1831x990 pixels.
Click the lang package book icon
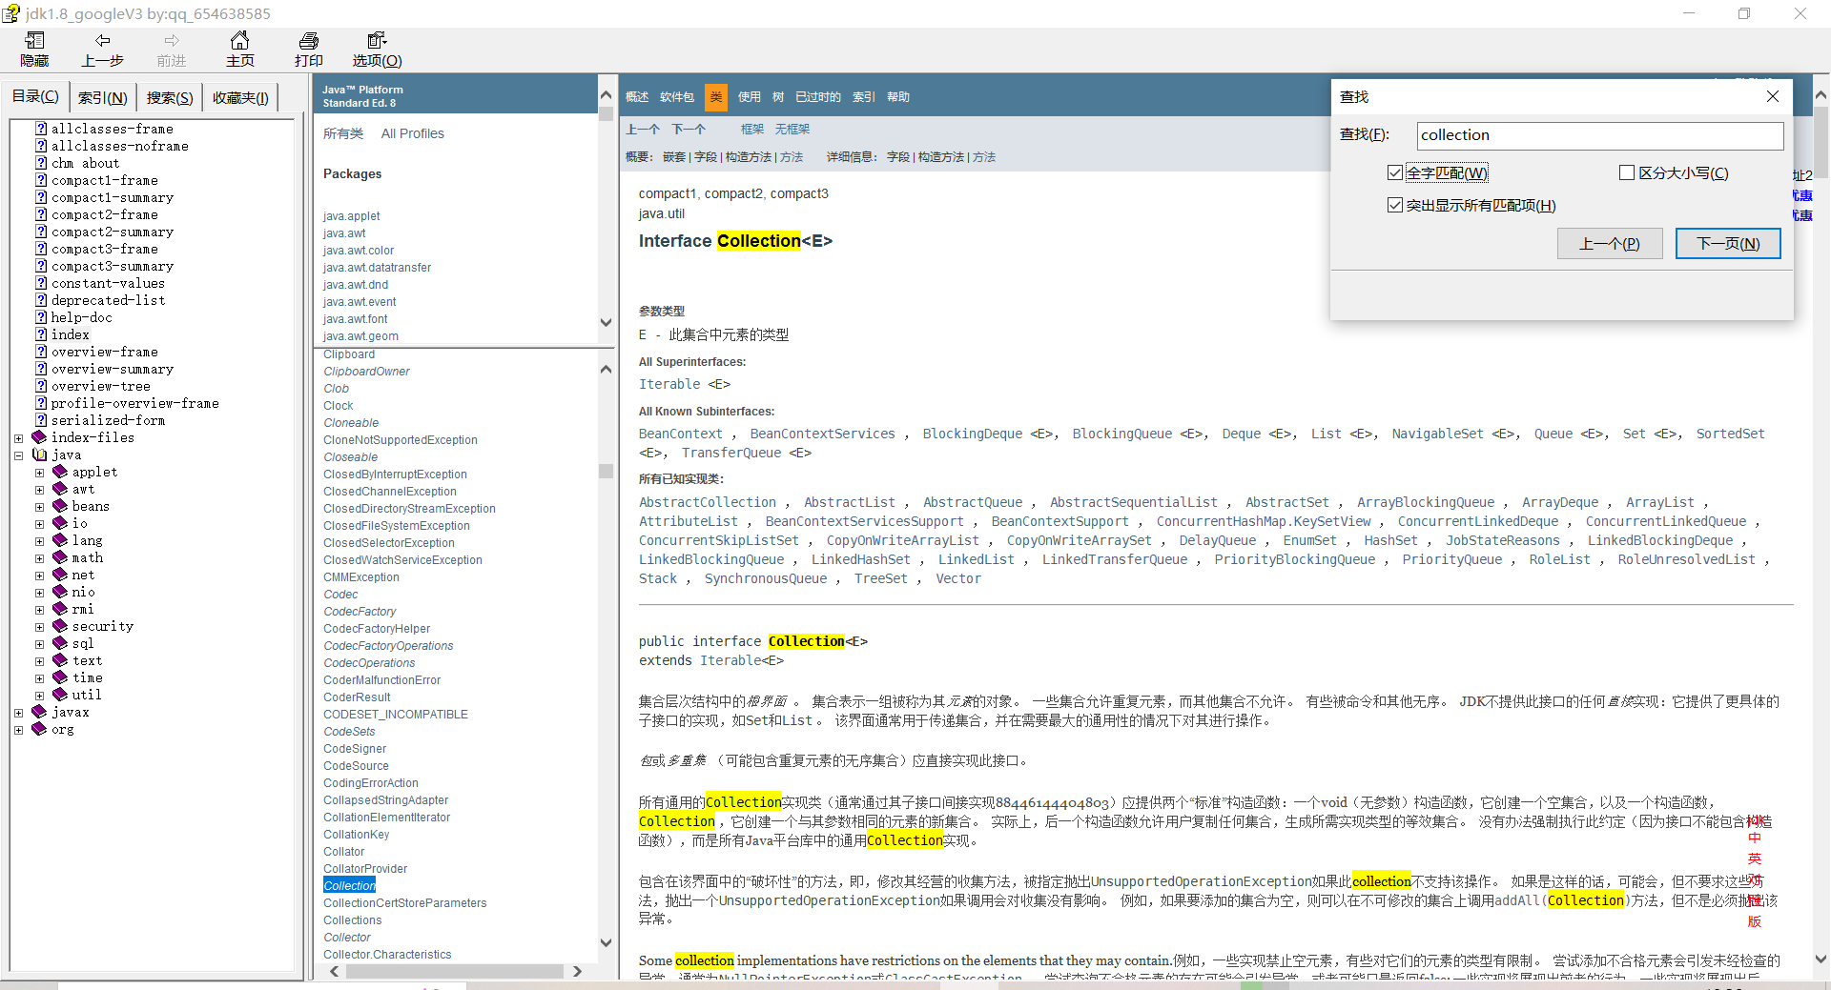coord(60,540)
